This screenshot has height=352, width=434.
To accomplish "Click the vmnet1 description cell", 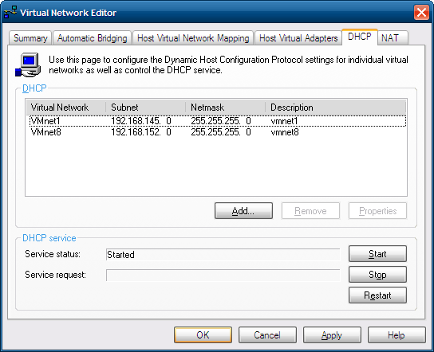I will [x=284, y=121].
